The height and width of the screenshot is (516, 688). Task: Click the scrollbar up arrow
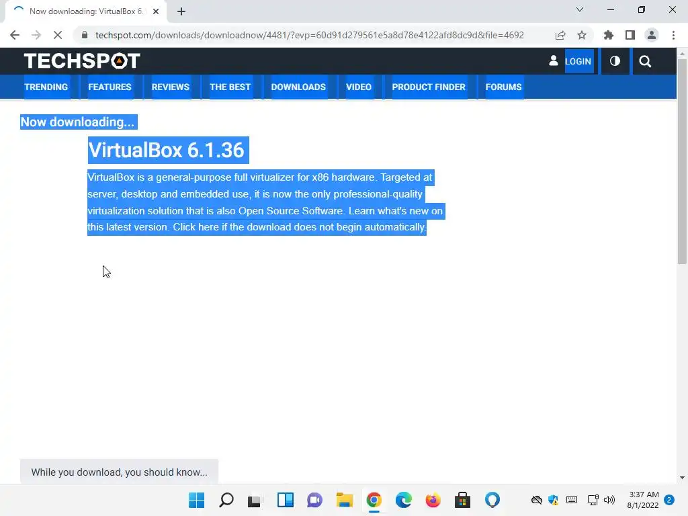pos(682,54)
